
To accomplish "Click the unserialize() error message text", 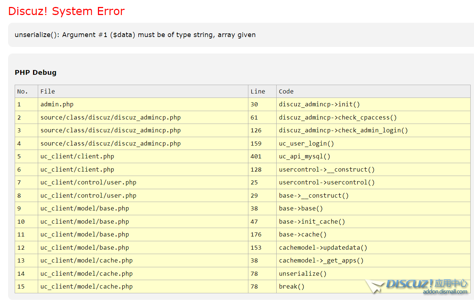I will click(x=135, y=35).
